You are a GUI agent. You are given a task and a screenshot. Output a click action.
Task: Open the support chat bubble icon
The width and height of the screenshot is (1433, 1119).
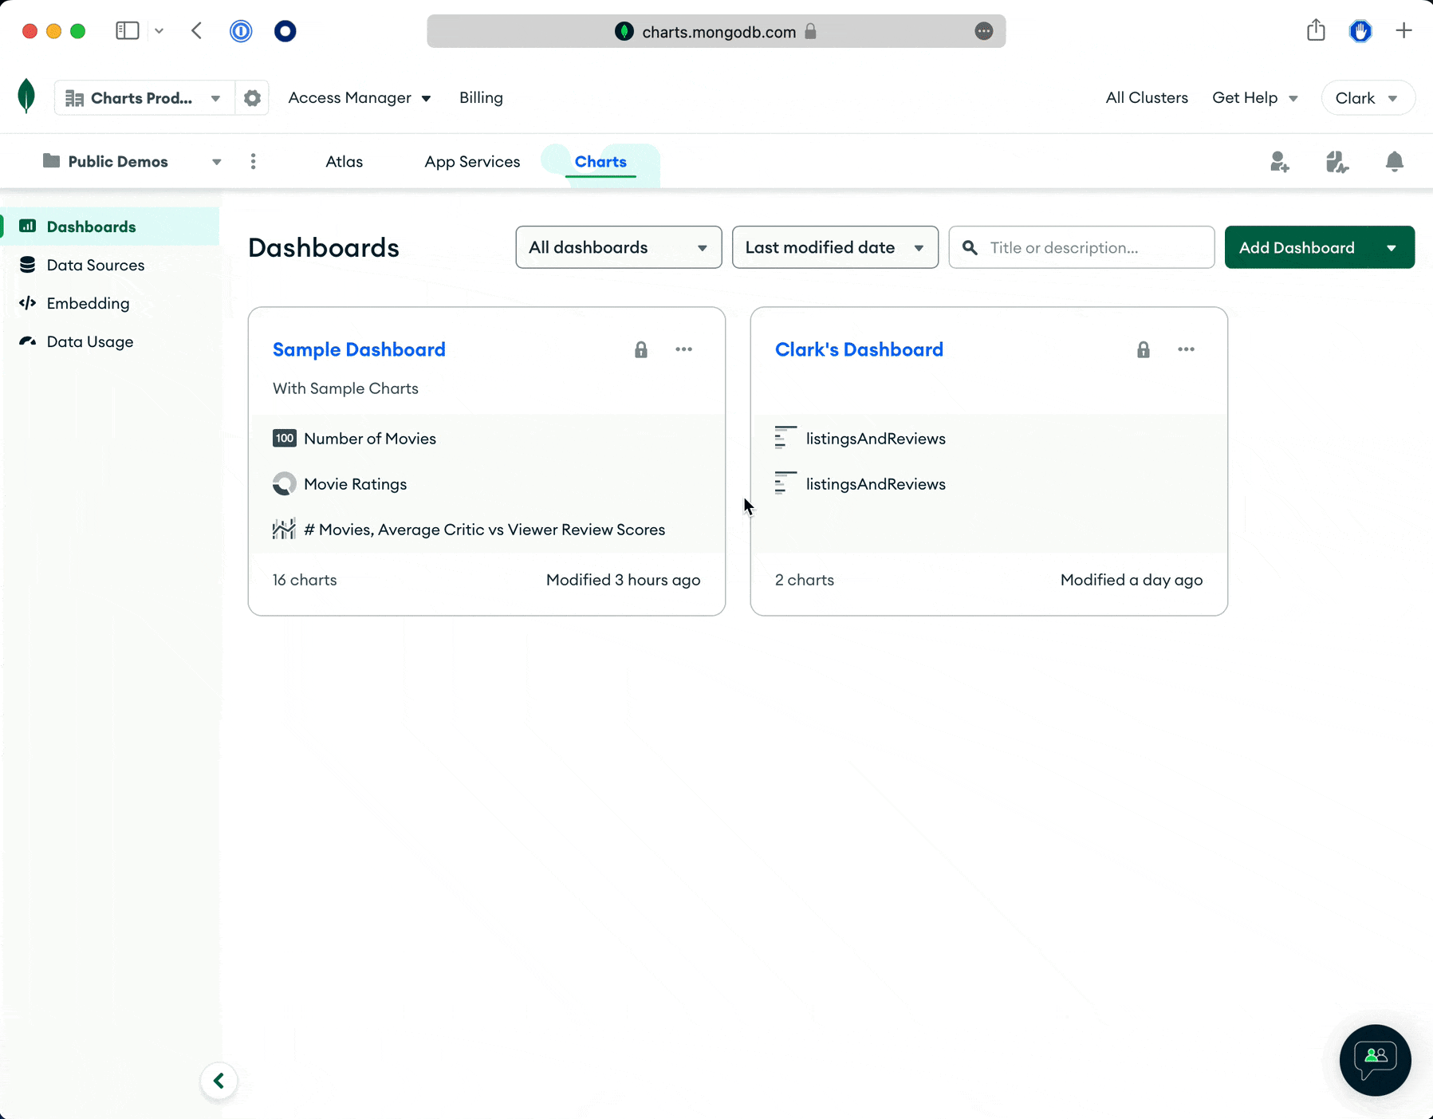1376,1060
